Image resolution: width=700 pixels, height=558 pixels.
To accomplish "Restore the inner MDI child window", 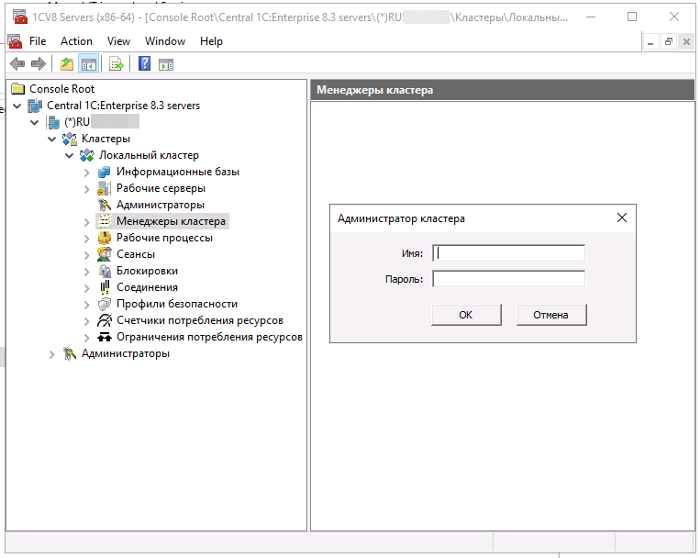I will pyautogui.click(x=668, y=42).
